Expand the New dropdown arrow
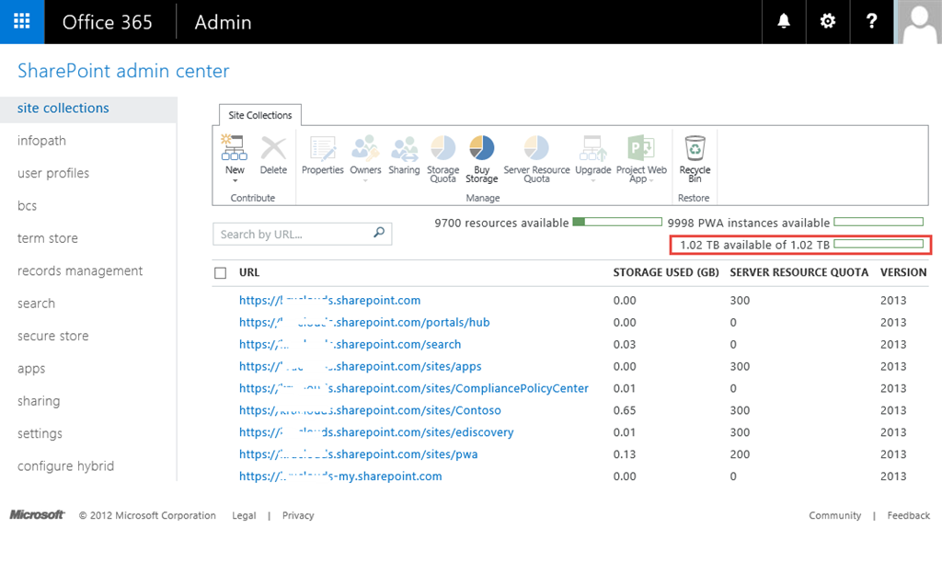 coord(235,180)
